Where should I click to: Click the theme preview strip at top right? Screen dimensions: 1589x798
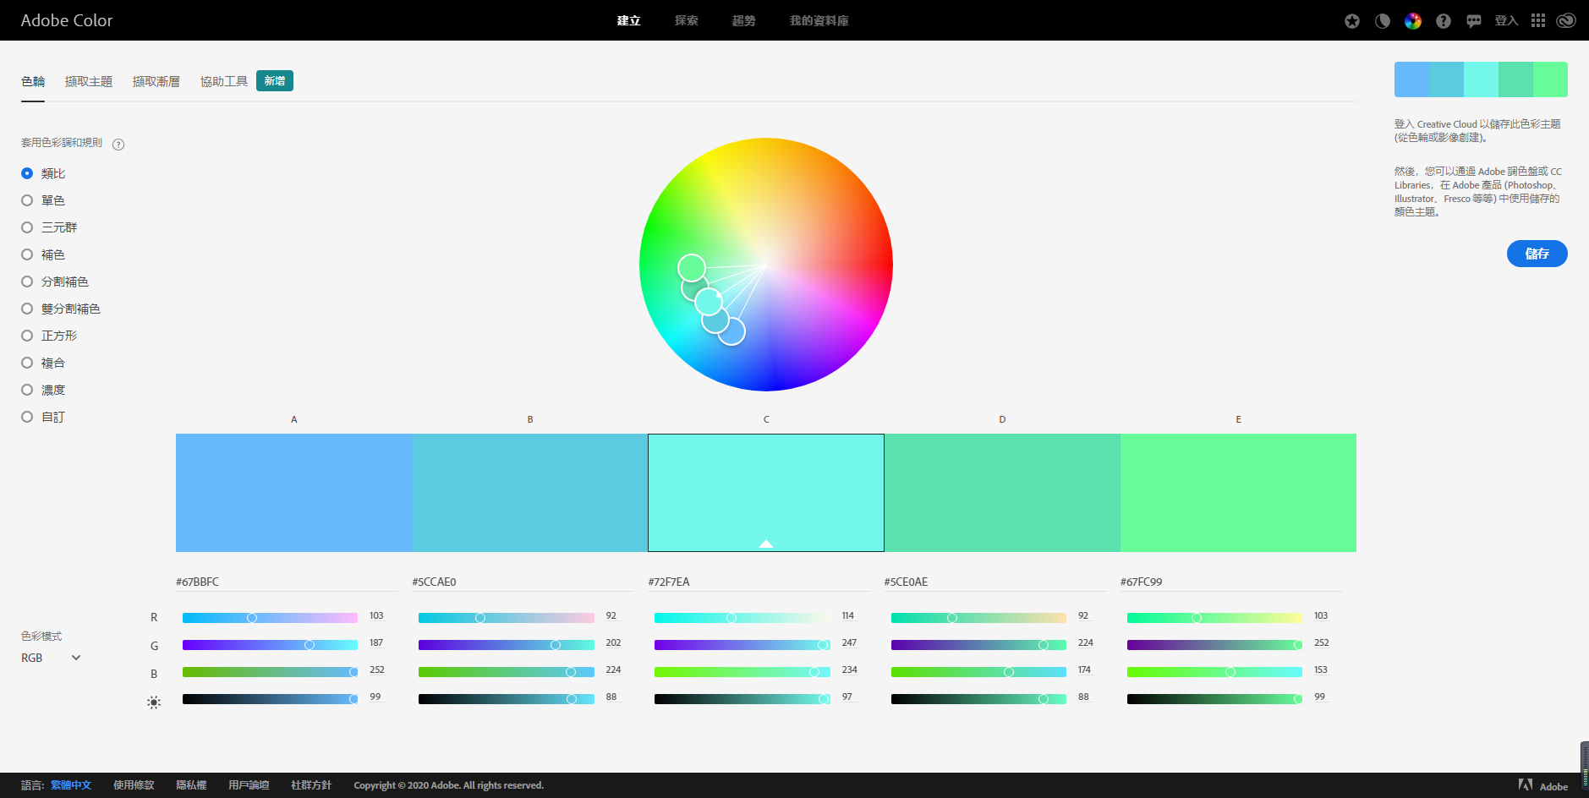[1481, 79]
